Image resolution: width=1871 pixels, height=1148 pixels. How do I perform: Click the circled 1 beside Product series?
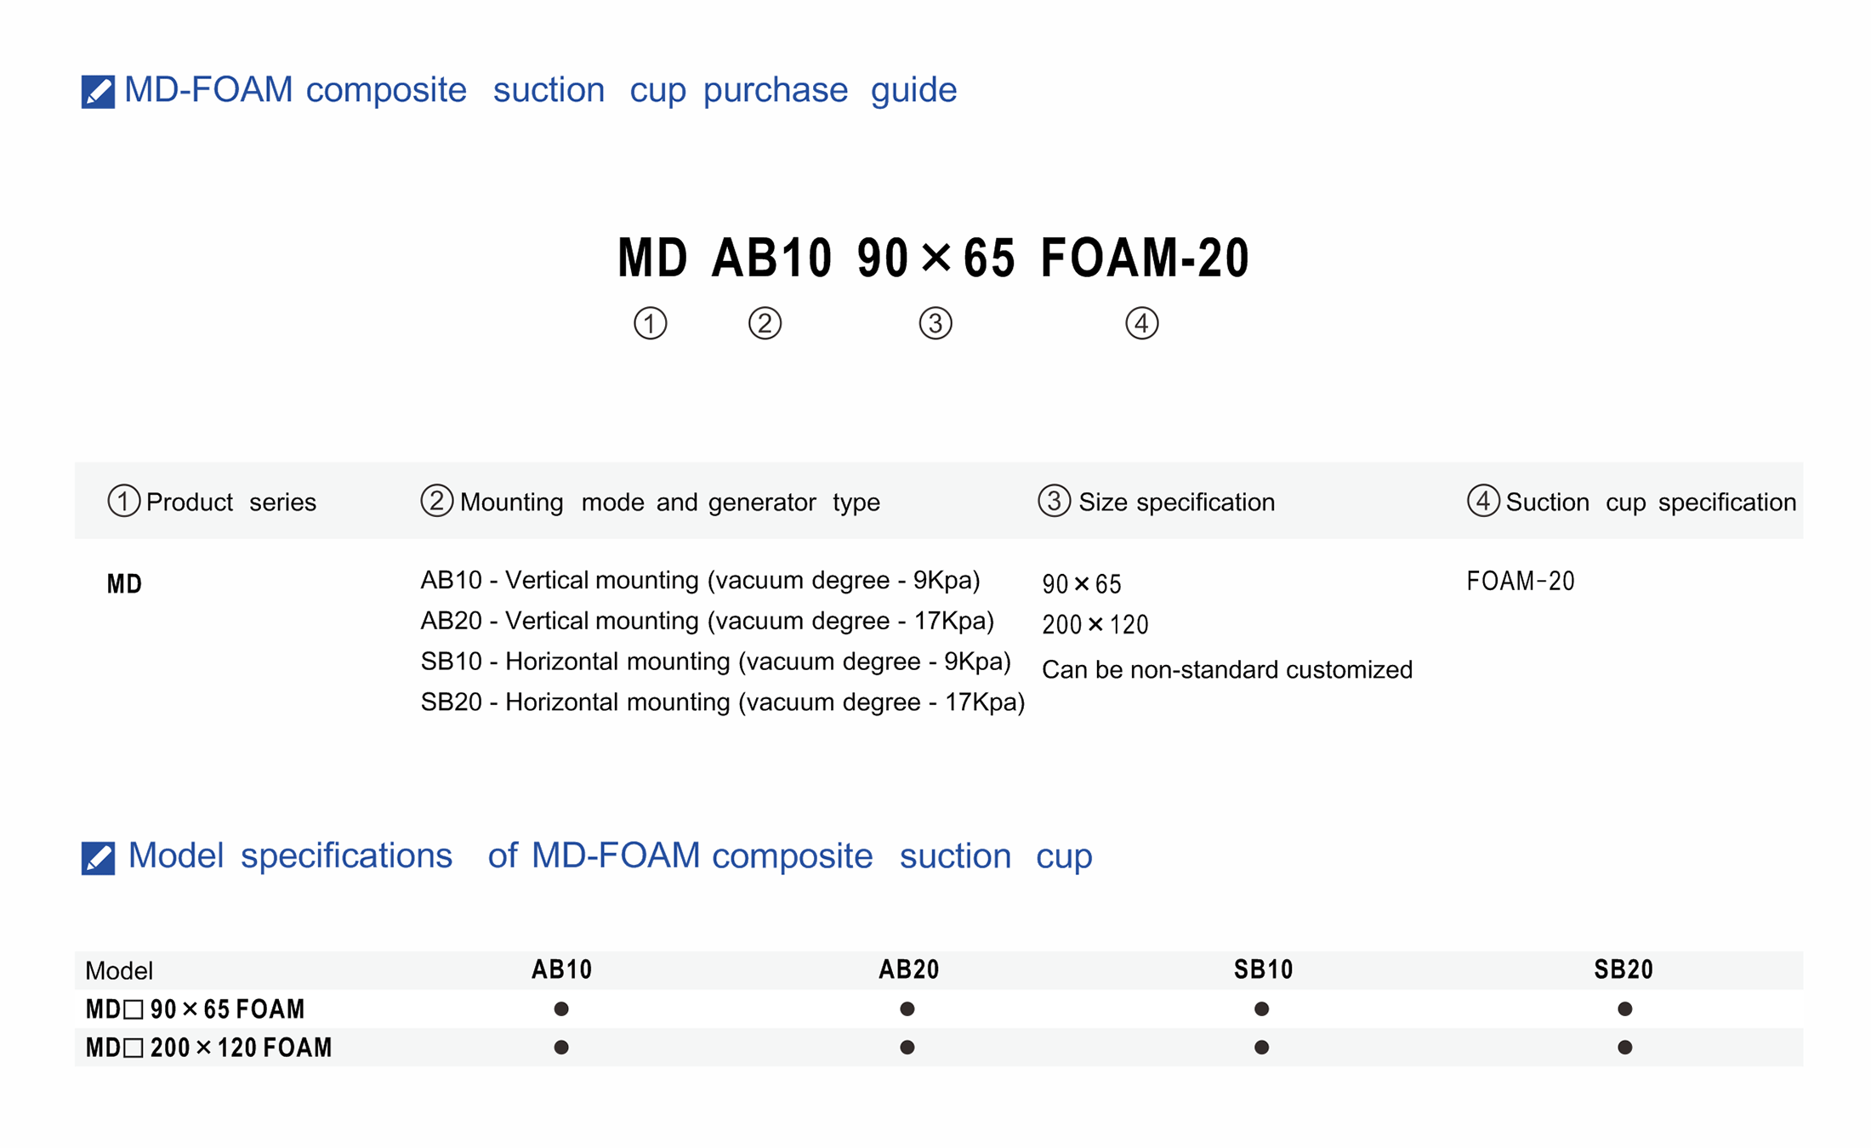tap(124, 501)
